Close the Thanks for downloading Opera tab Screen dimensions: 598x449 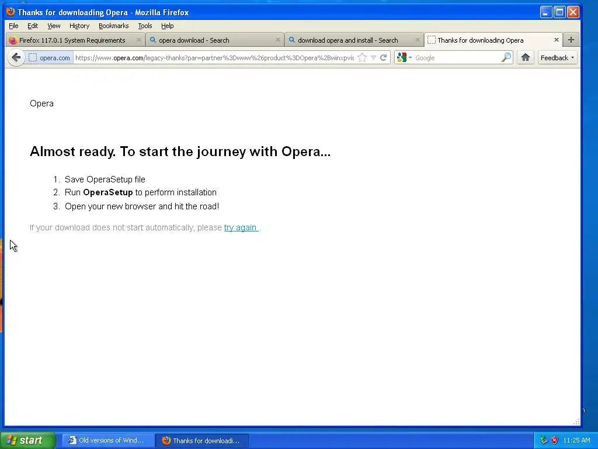[x=557, y=40]
